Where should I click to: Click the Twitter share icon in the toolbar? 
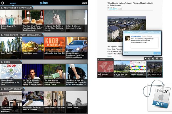[x=153, y=59]
